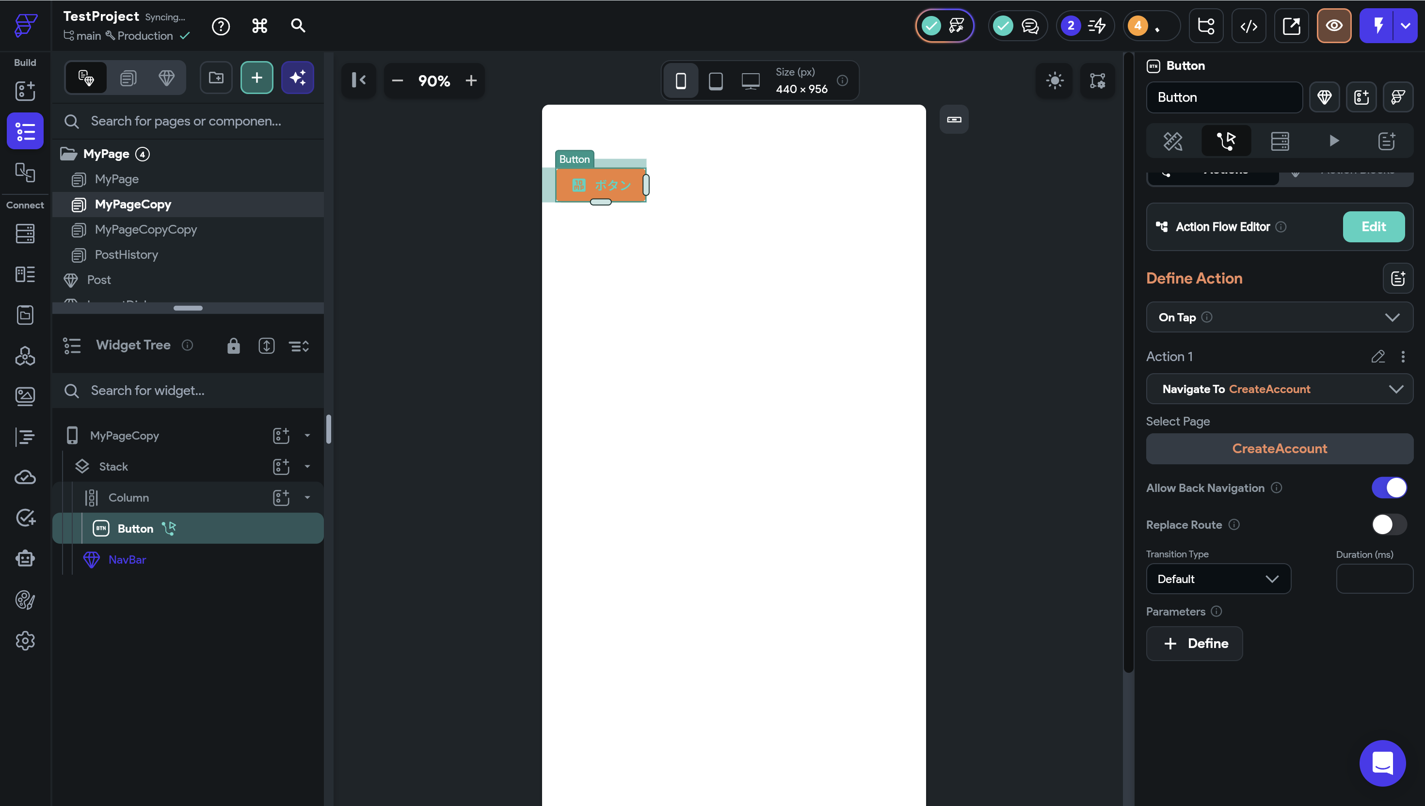Open the Theme Settings palette icon
The height and width of the screenshot is (806, 1425).
(25, 600)
